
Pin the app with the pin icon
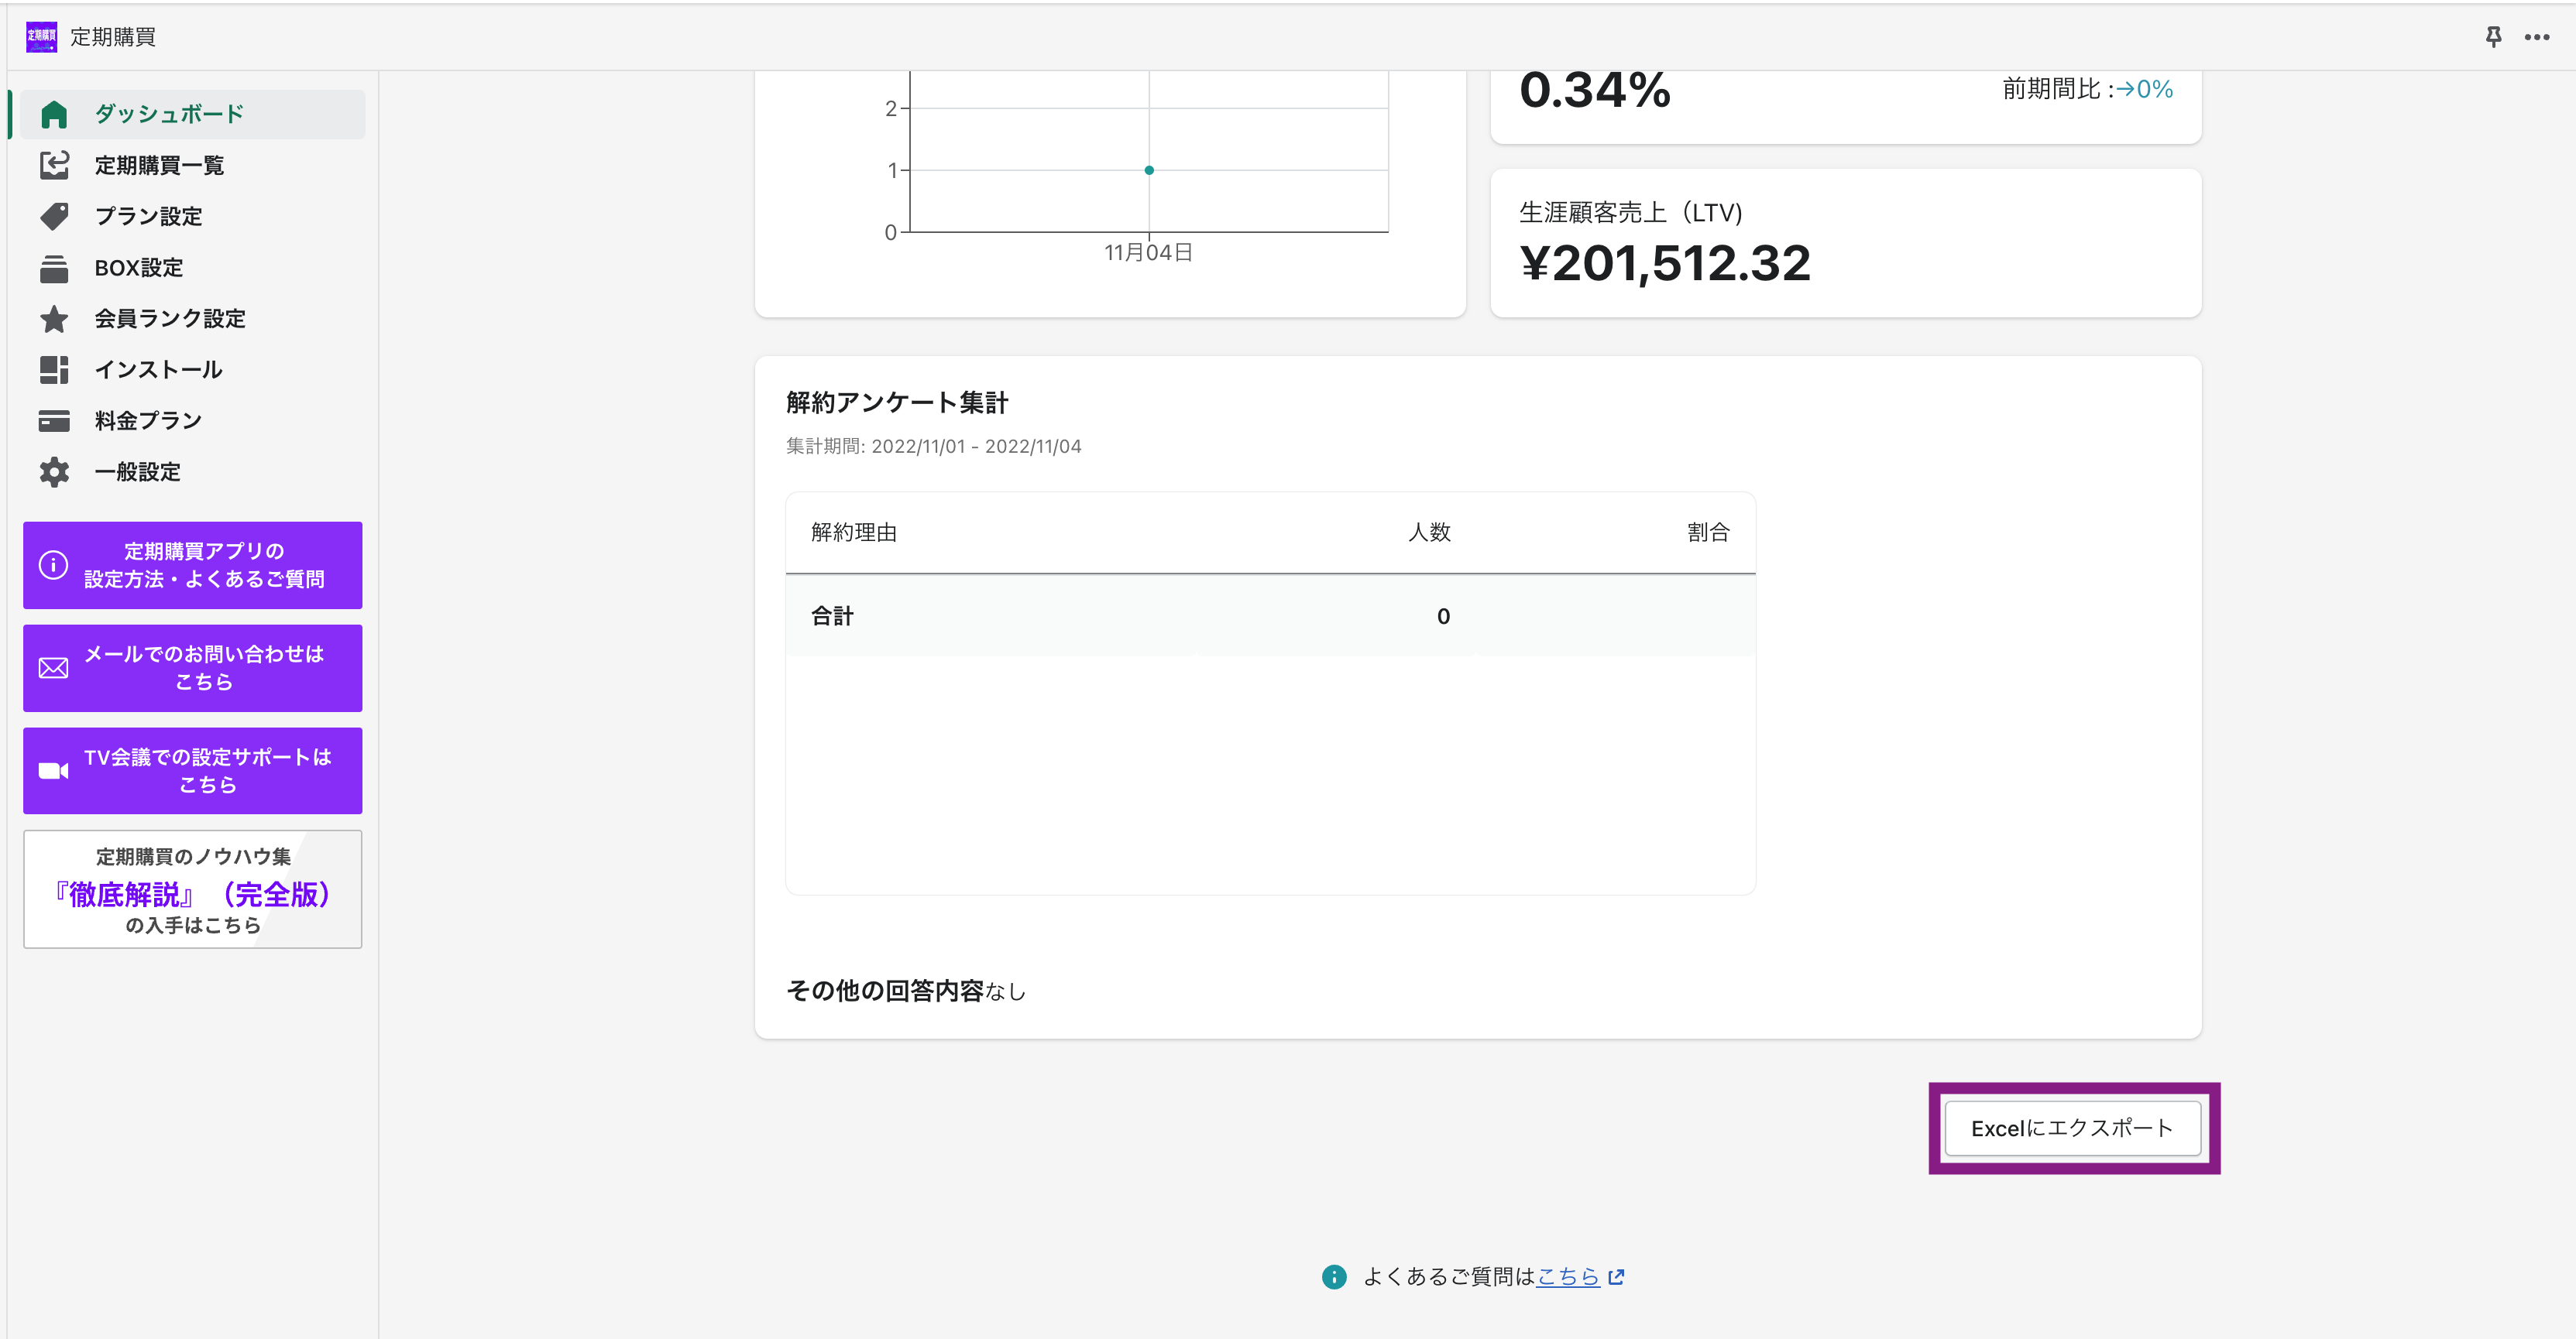coord(2493,37)
